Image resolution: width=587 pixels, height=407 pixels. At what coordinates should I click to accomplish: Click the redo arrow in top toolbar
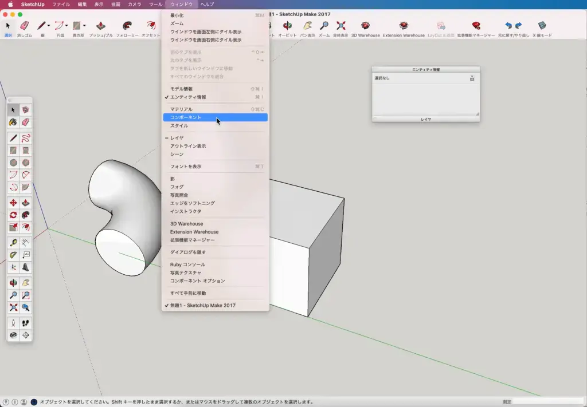click(518, 26)
